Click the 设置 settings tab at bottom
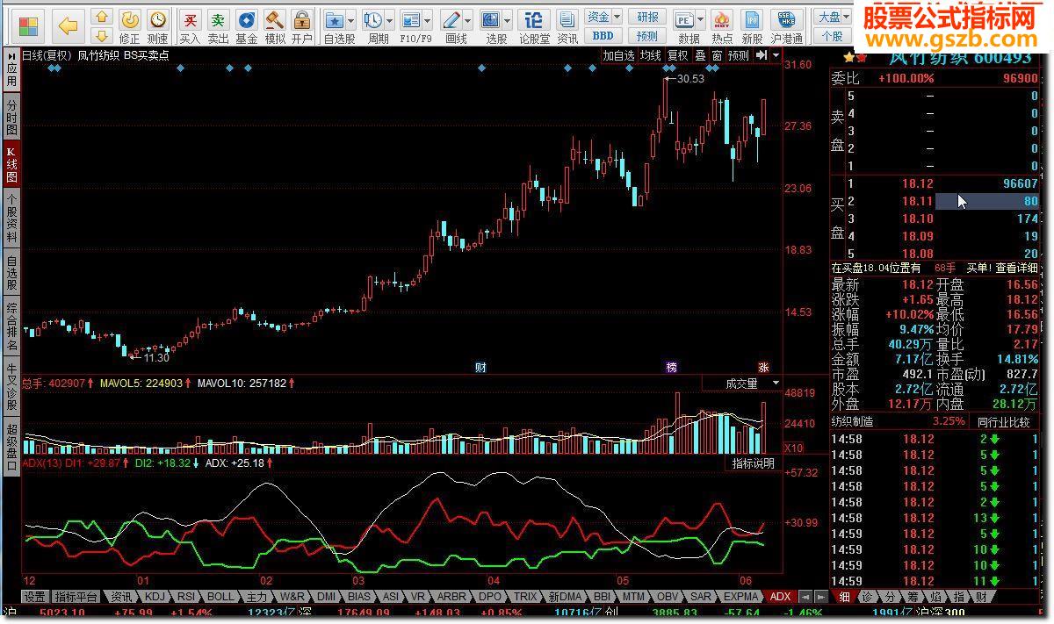This screenshot has width=1054, height=624. (34, 596)
